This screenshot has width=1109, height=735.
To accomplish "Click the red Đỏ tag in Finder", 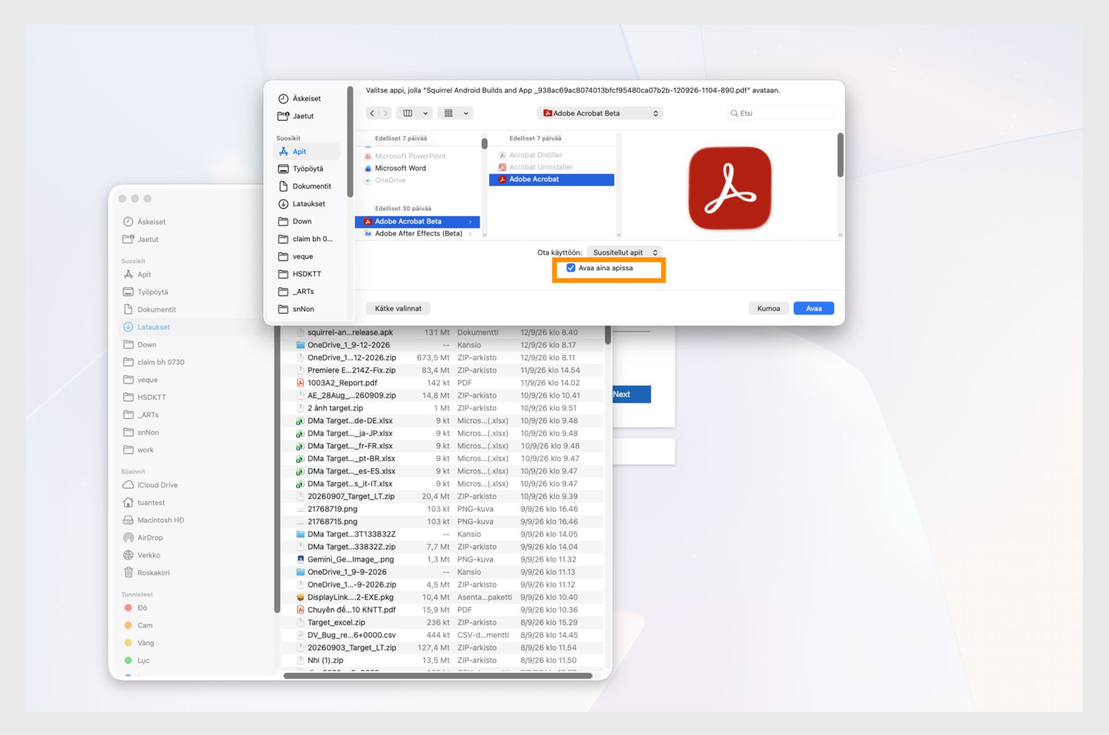I will click(136, 608).
